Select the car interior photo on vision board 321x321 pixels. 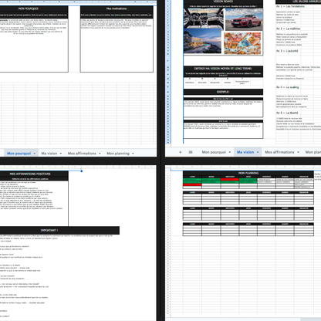[x=204, y=19]
